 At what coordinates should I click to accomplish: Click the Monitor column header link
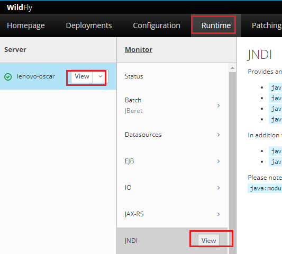139,49
